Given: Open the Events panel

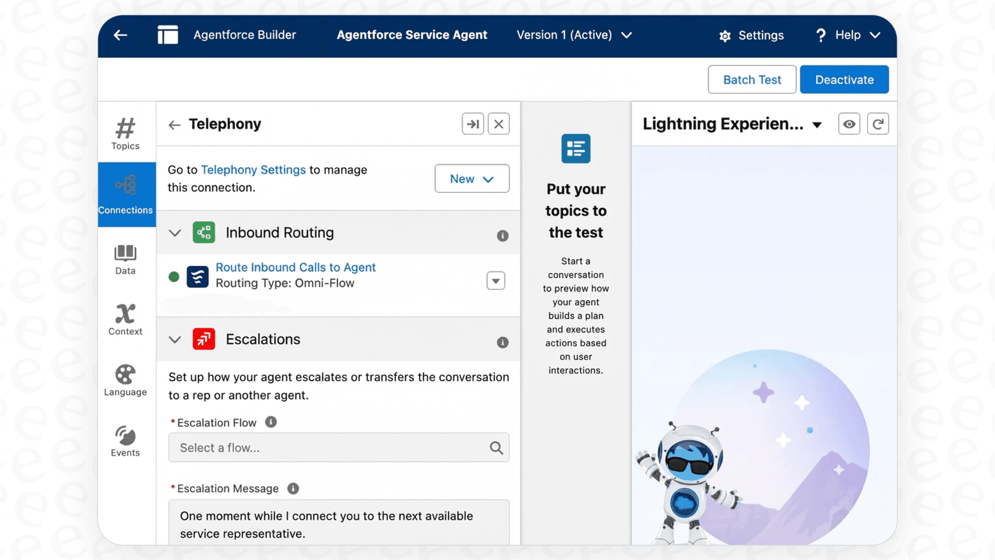Looking at the screenshot, I should (125, 441).
